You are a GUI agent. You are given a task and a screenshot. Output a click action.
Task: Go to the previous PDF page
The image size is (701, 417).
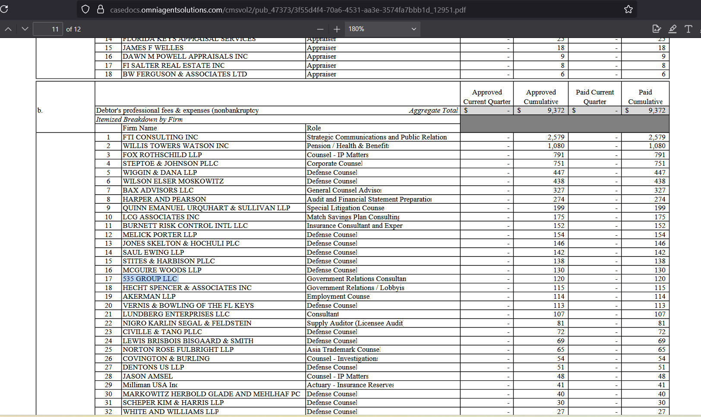pyautogui.click(x=8, y=29)
